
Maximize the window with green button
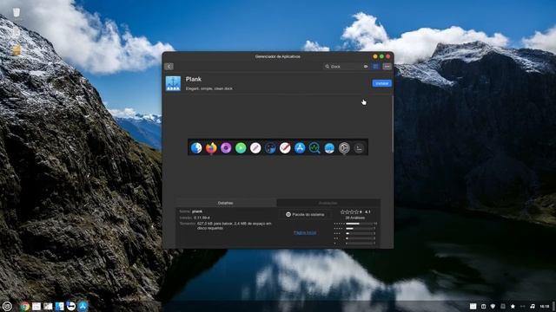pyautogui.click(x=381, y=56)
